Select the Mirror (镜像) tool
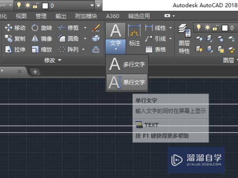 click(41, 39)
